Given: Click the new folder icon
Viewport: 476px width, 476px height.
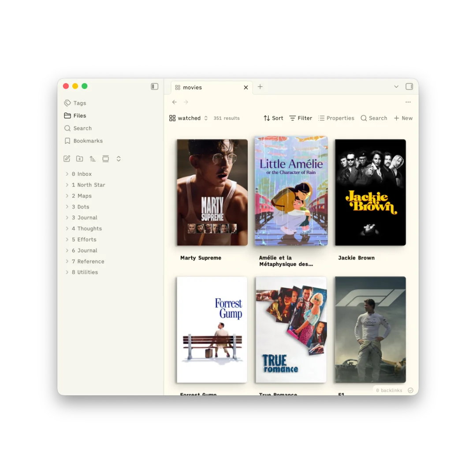Looking at the screenshot, I should 80,159.
